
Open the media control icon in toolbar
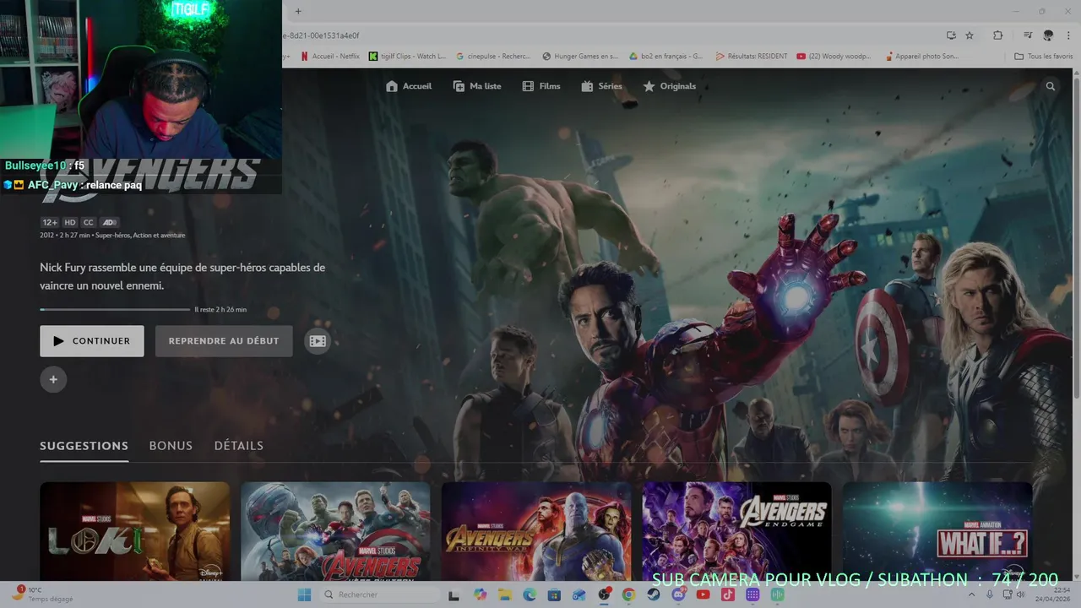click(x=1028, y=35)
